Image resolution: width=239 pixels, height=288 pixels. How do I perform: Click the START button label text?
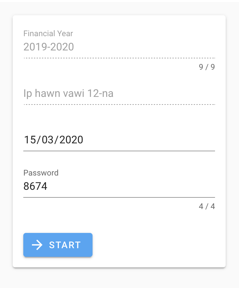[64, 245]
